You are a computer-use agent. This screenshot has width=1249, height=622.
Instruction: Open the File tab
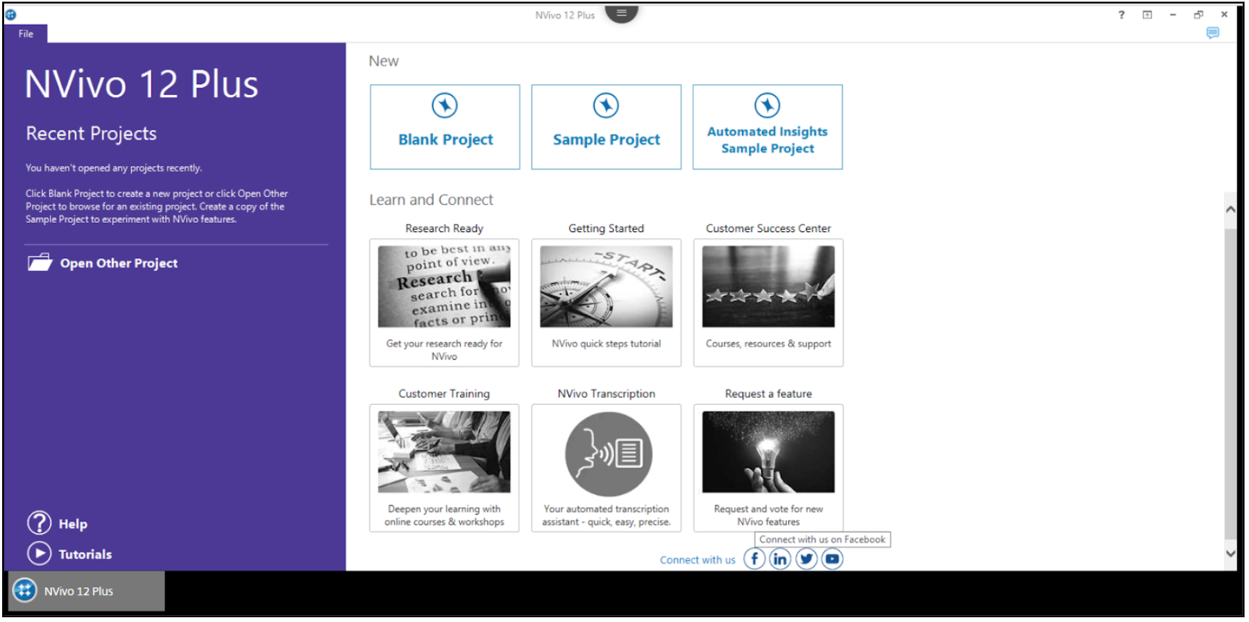pos(26,33)
